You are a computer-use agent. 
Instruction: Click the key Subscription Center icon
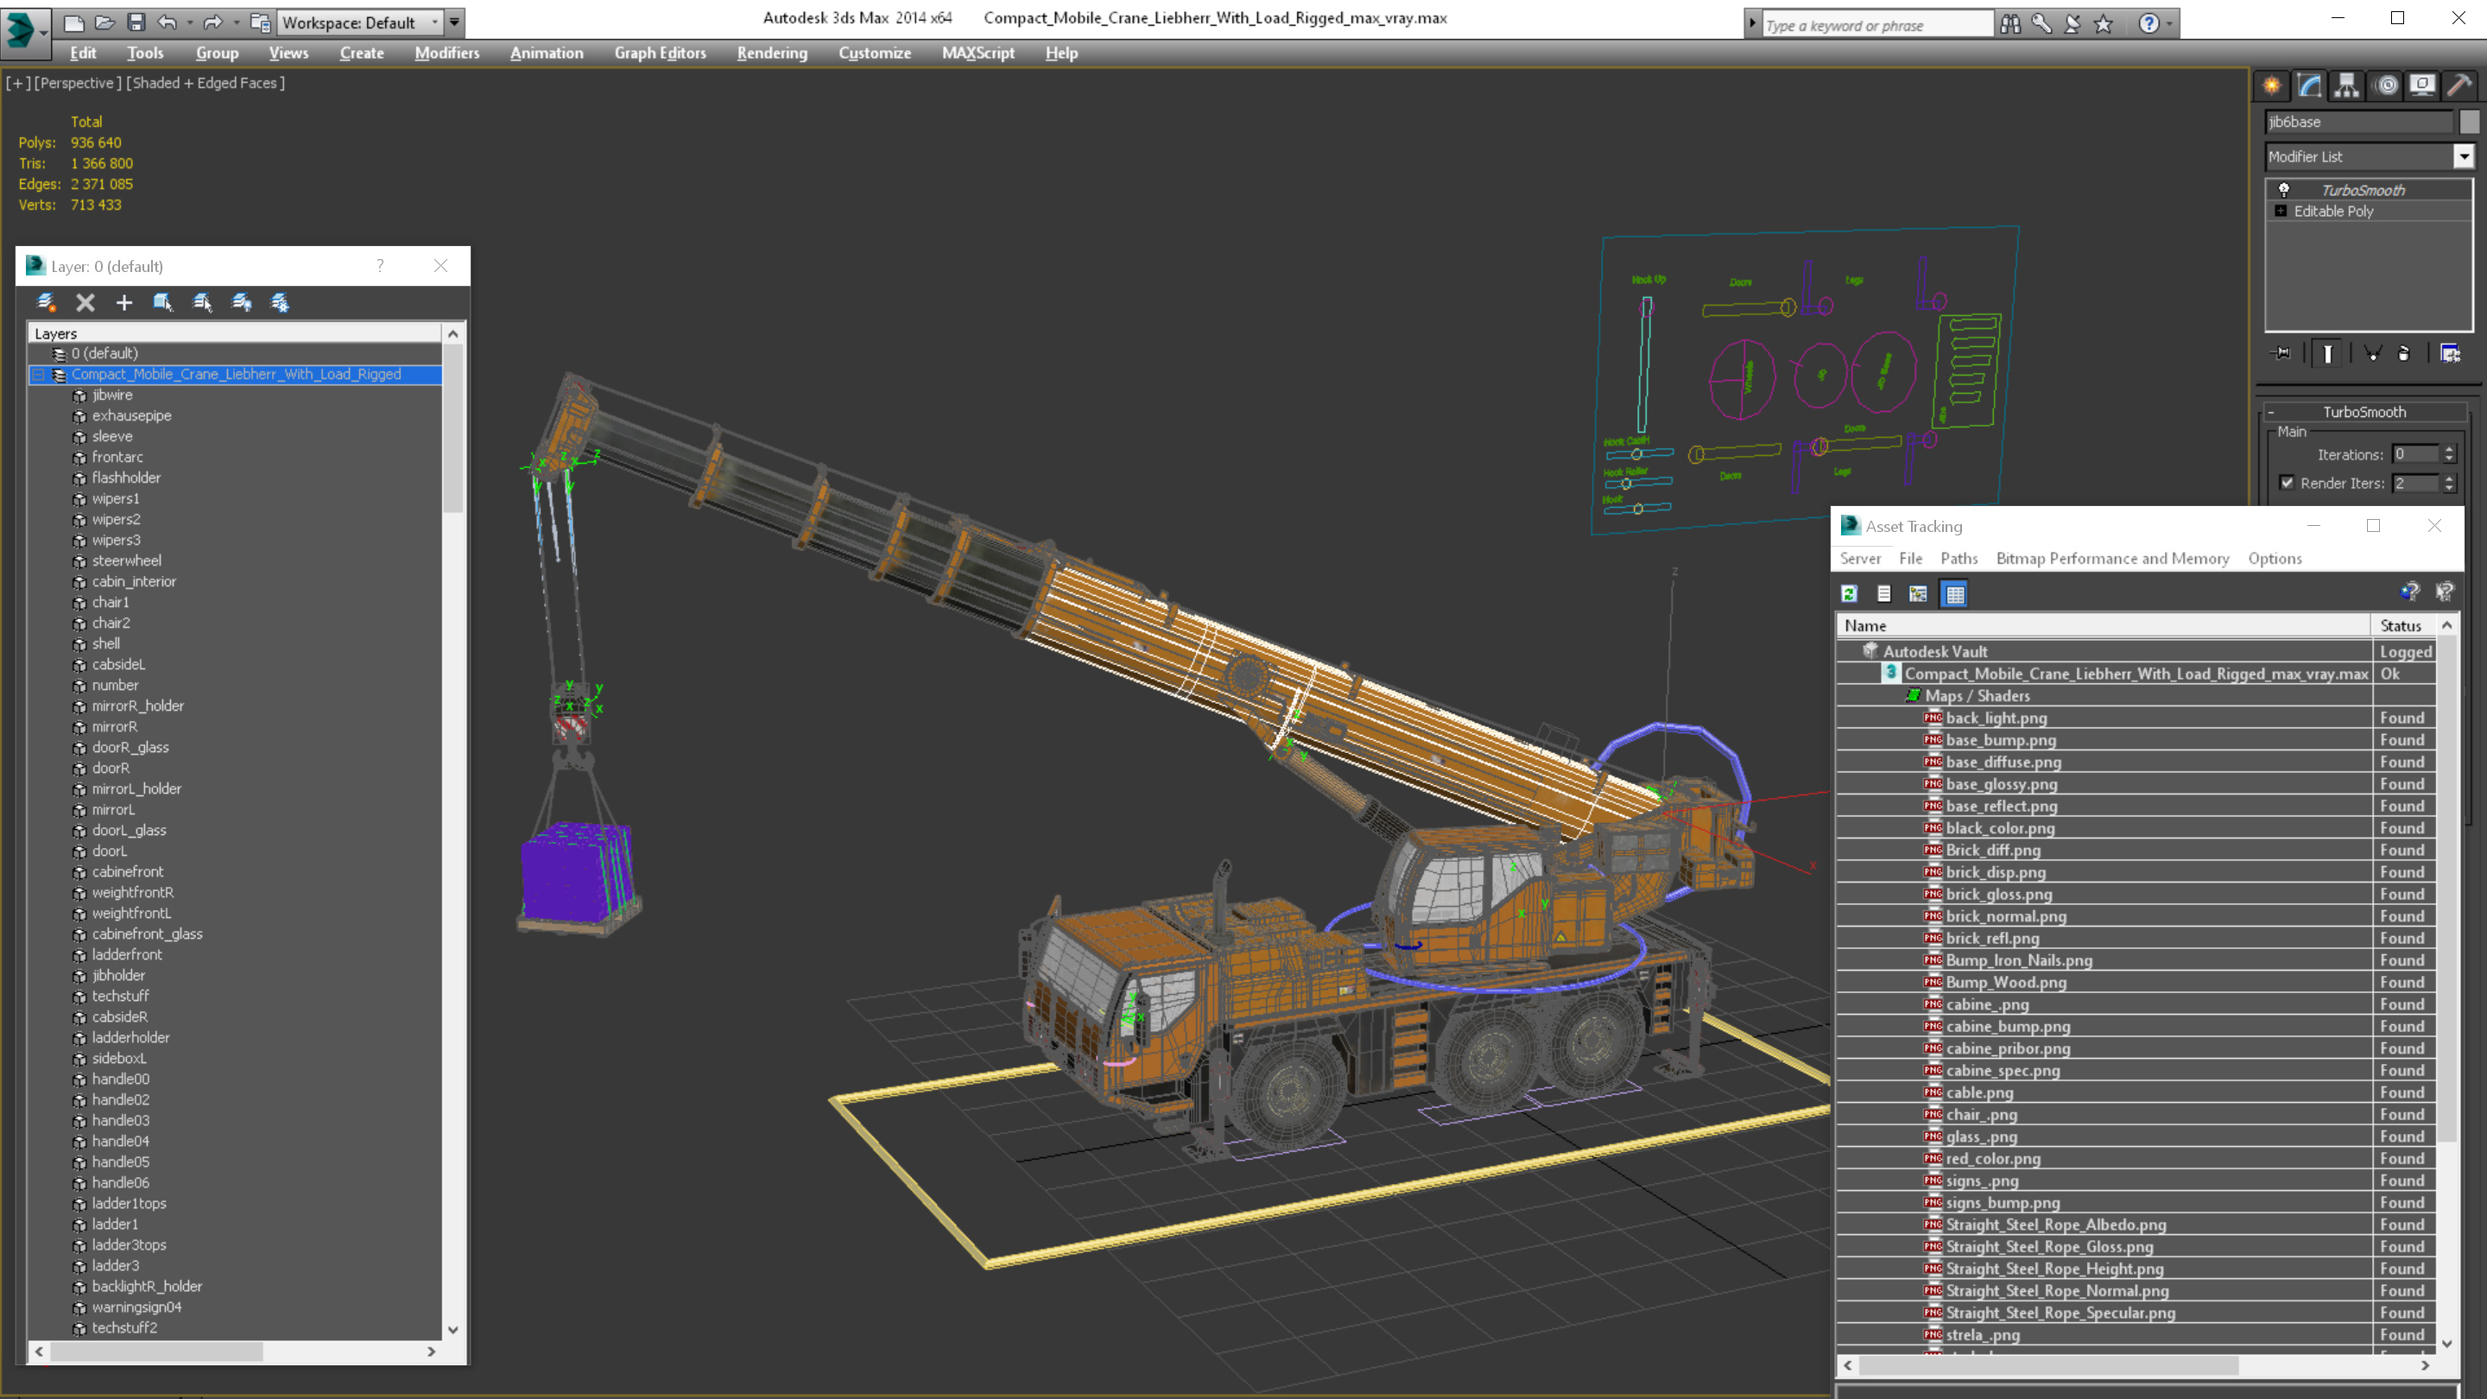click(2041, 24)
